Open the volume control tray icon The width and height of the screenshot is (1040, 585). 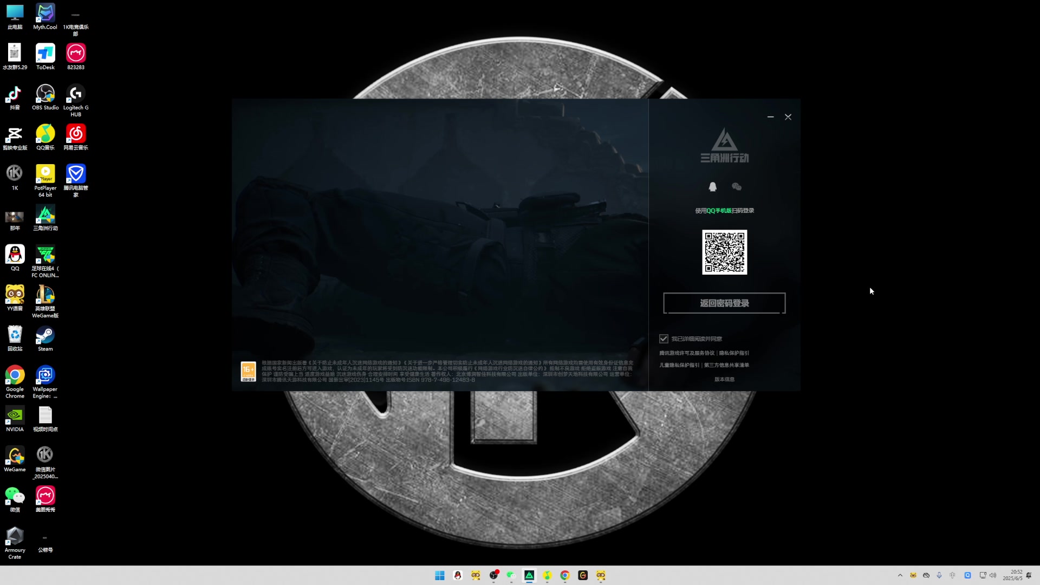tap(993, 575)
